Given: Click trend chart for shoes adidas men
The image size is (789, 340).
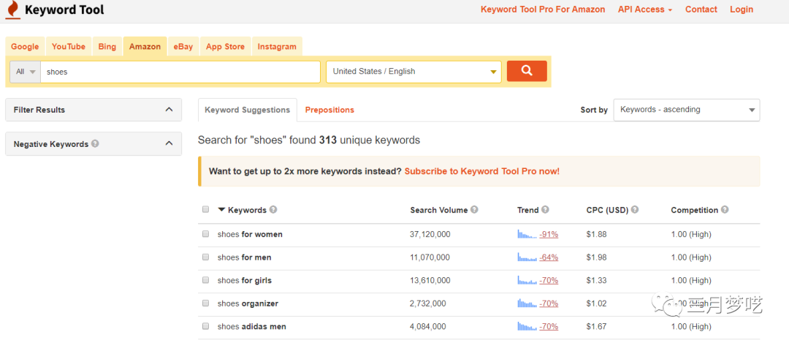Looking at the screenshot, I should (527, 326).
